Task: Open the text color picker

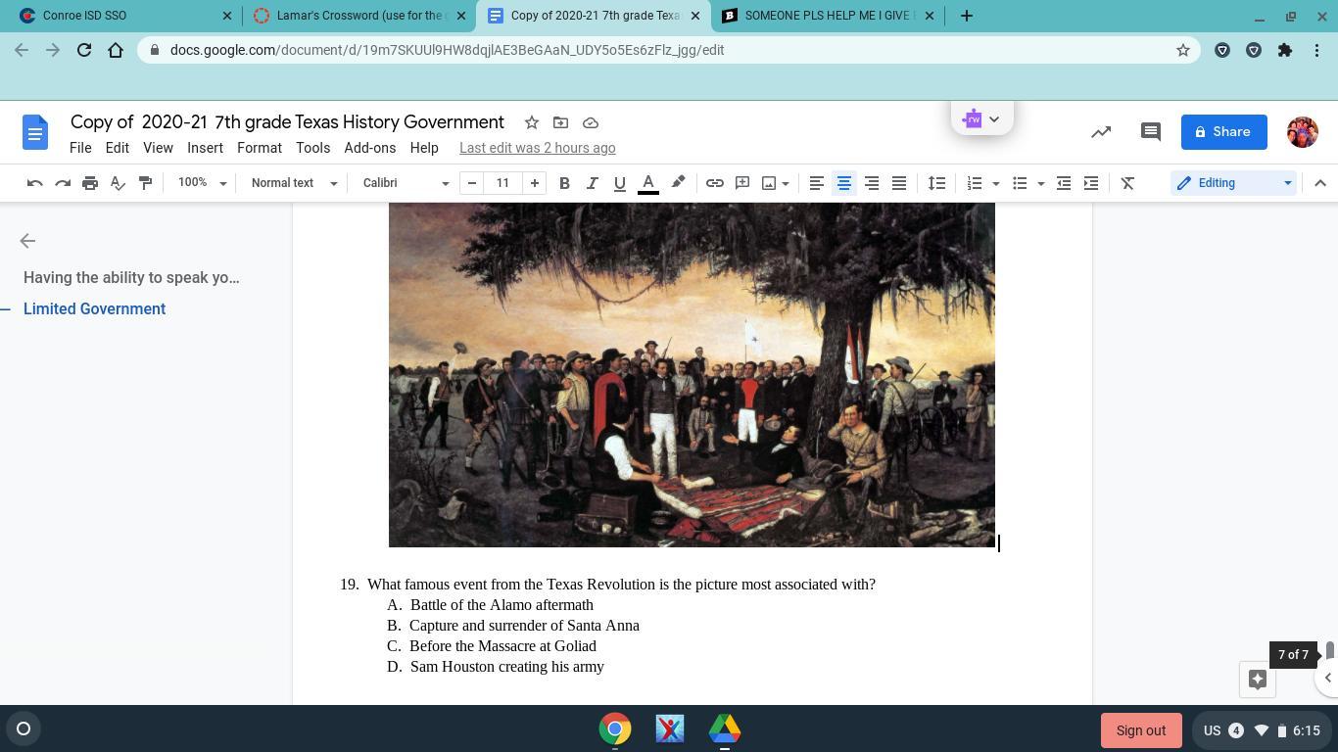Action: point(647,183)
